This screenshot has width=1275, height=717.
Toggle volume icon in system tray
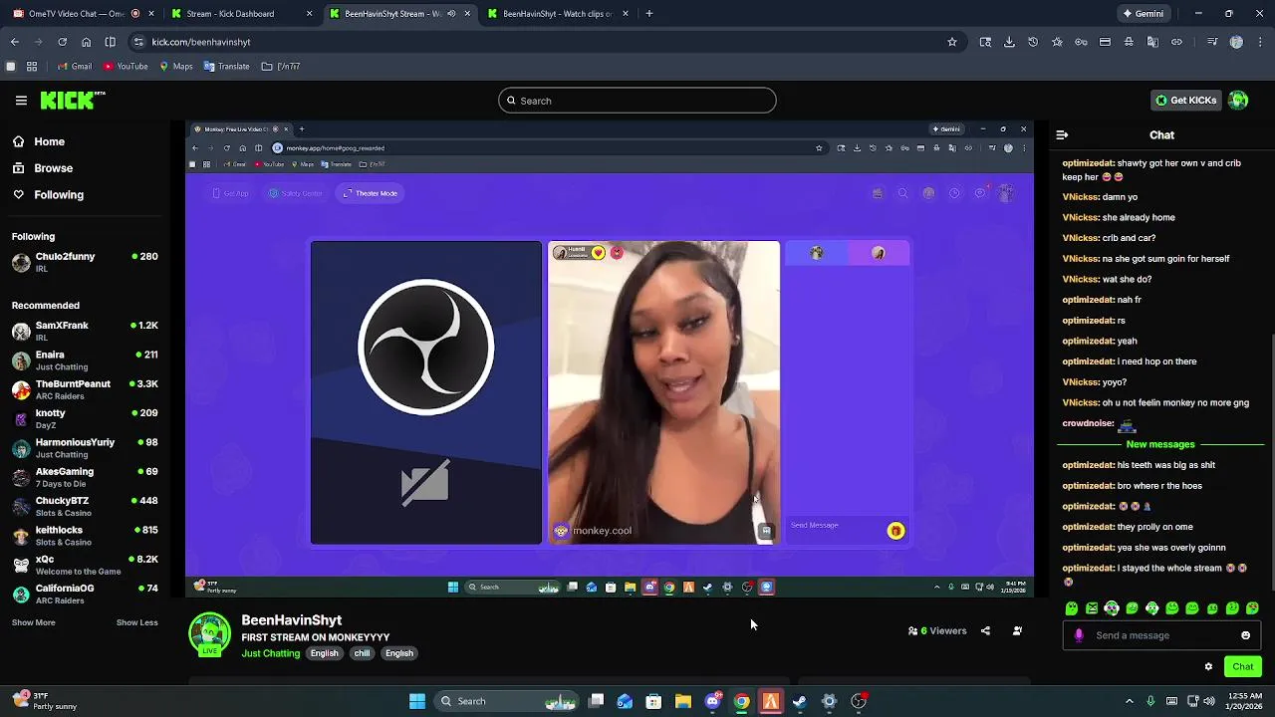click(x=1209, y=701)
